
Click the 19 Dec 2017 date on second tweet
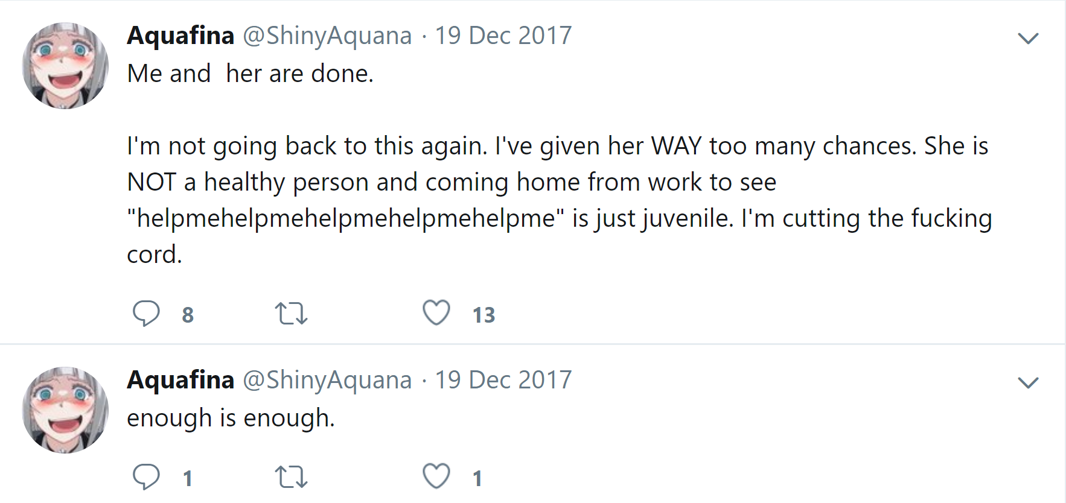pyautogui.click(x=503, y=380)
